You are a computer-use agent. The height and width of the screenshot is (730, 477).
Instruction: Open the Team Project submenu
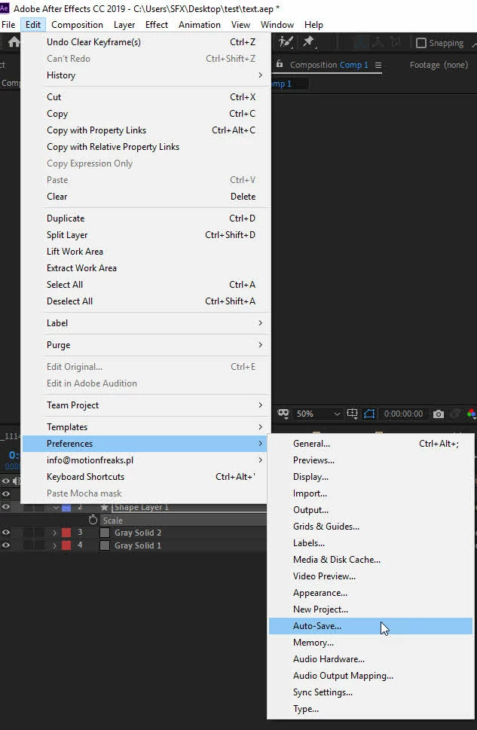click(147, 405)
